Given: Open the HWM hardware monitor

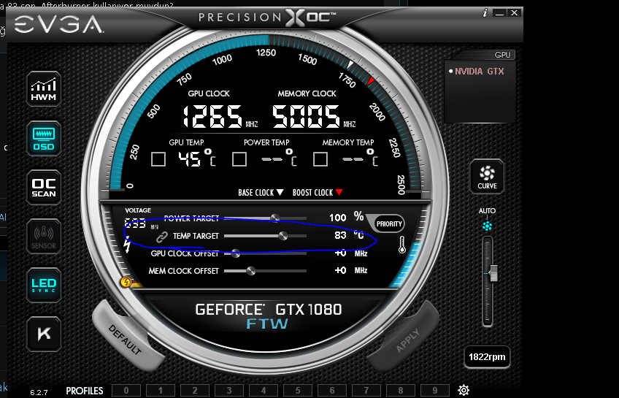Looking at the screenshot, I should tap(43, 89).
